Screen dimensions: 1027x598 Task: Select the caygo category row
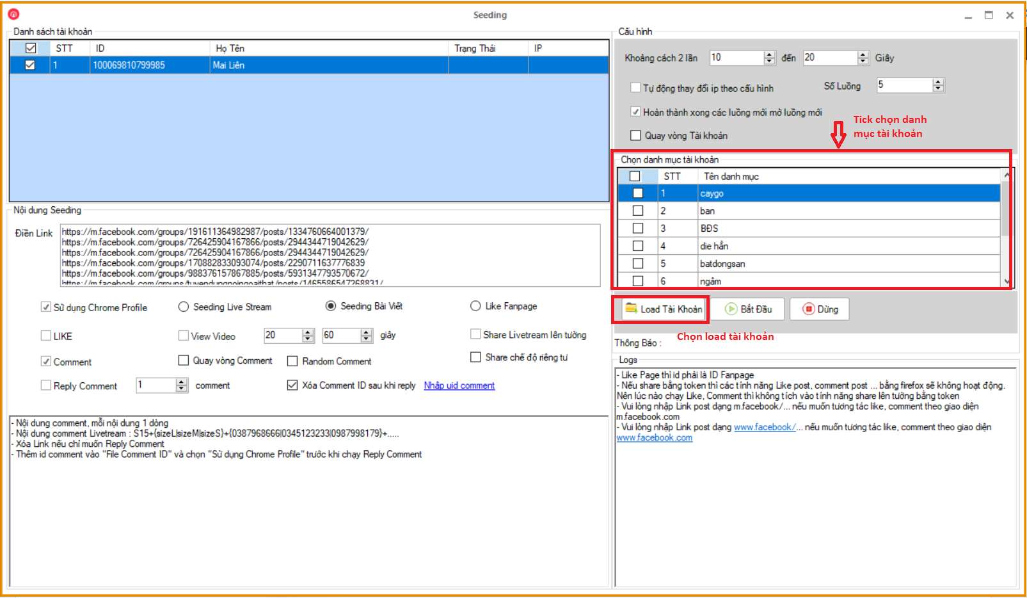coord(809,193)
